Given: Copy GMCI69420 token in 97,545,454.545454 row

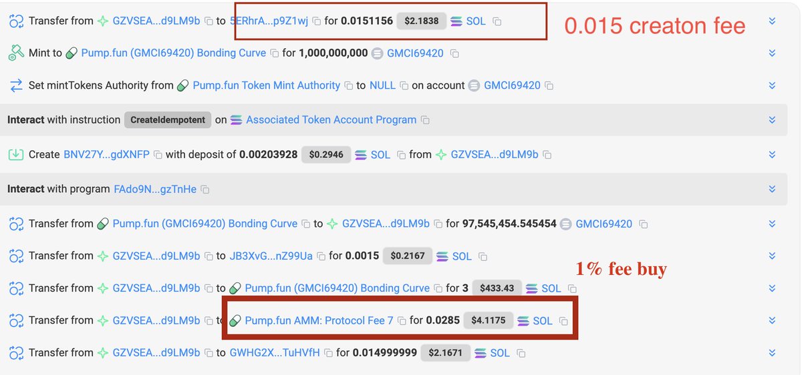Looking at the screenshot, I should click(x=643, y=224).
